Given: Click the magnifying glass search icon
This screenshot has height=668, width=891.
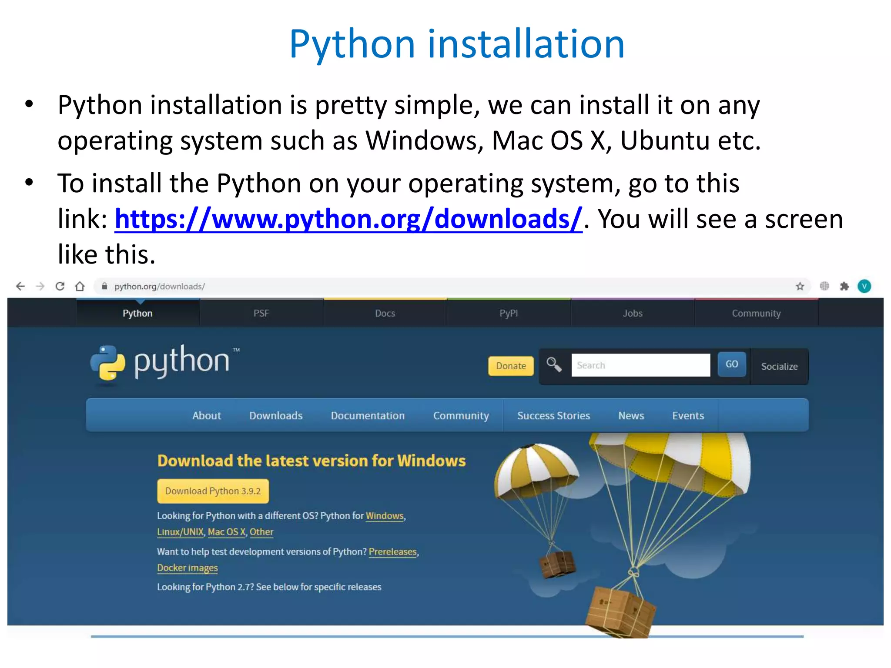Looking at the screenshot, I should point(553,364).
